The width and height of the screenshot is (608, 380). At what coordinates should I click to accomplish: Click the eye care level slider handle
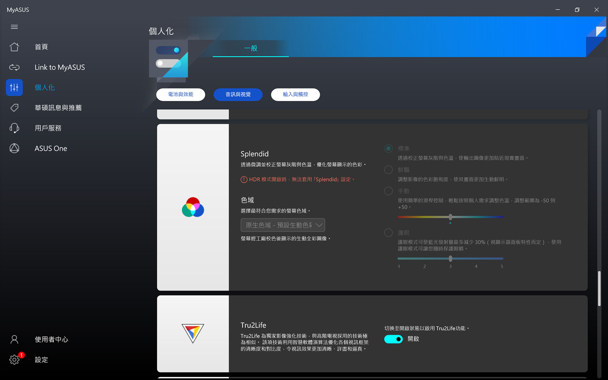coord(451,259)
